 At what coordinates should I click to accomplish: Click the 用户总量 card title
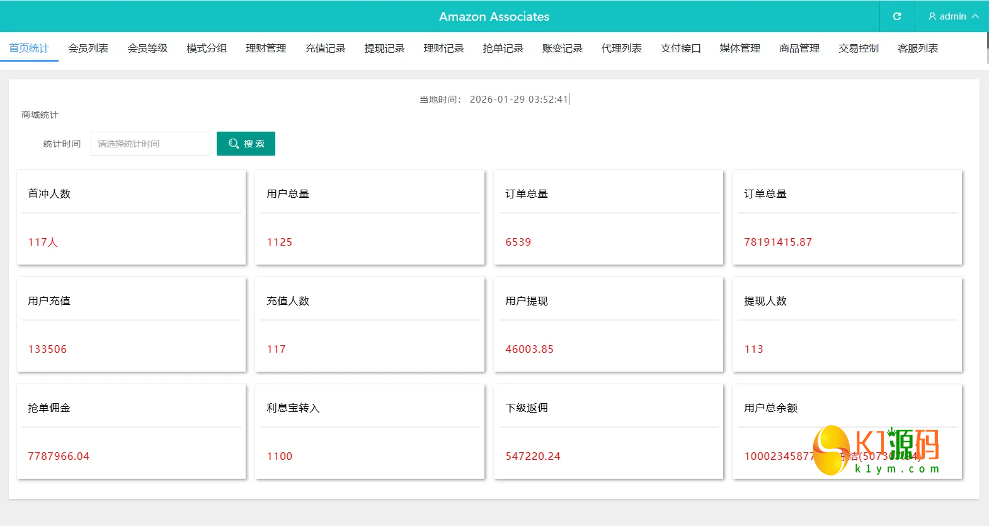pos(288,193)
